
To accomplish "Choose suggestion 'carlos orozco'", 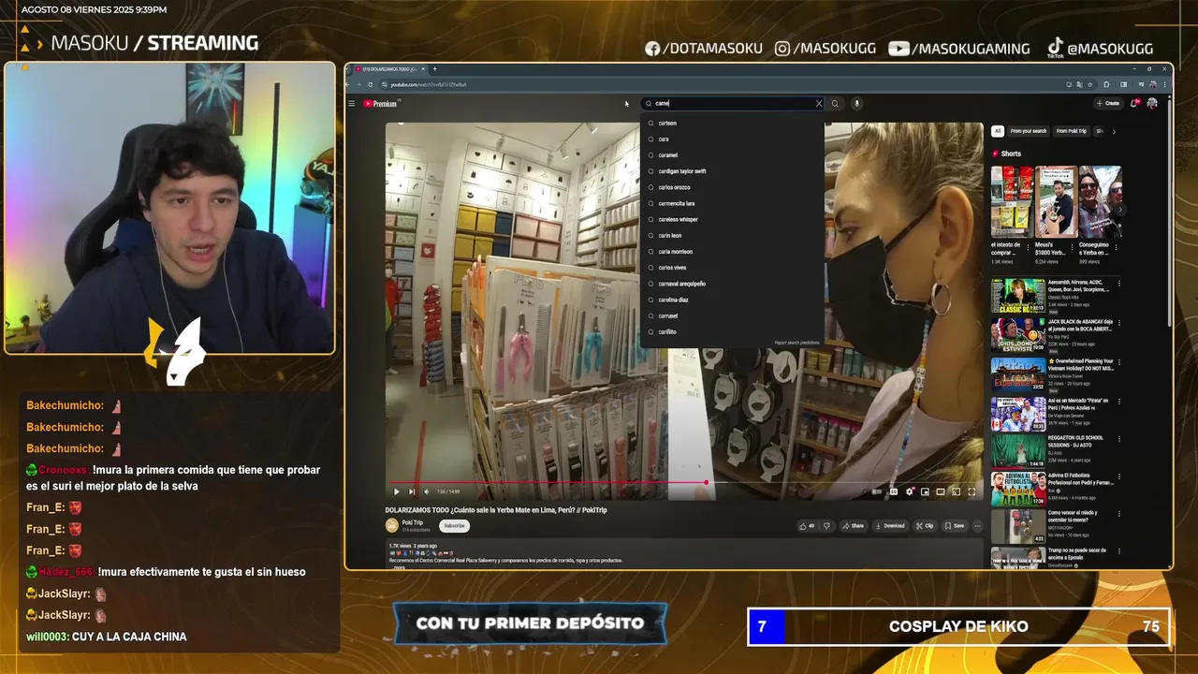I will pos(732,187).
